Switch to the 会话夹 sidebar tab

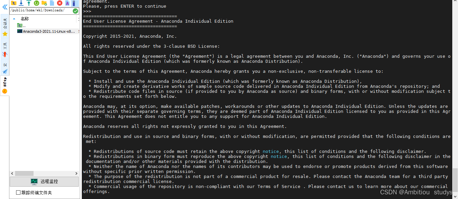(x=5, y=26)
